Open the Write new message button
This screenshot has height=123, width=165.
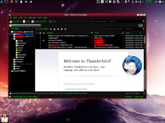pos(26,22)
